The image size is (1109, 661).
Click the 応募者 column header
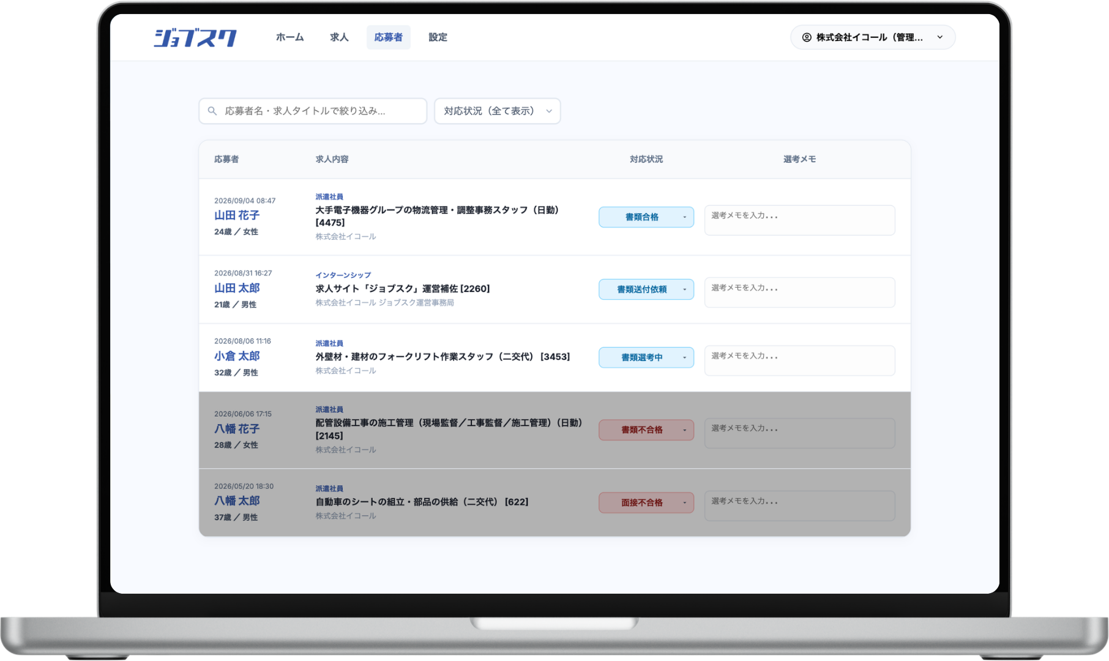226,159
